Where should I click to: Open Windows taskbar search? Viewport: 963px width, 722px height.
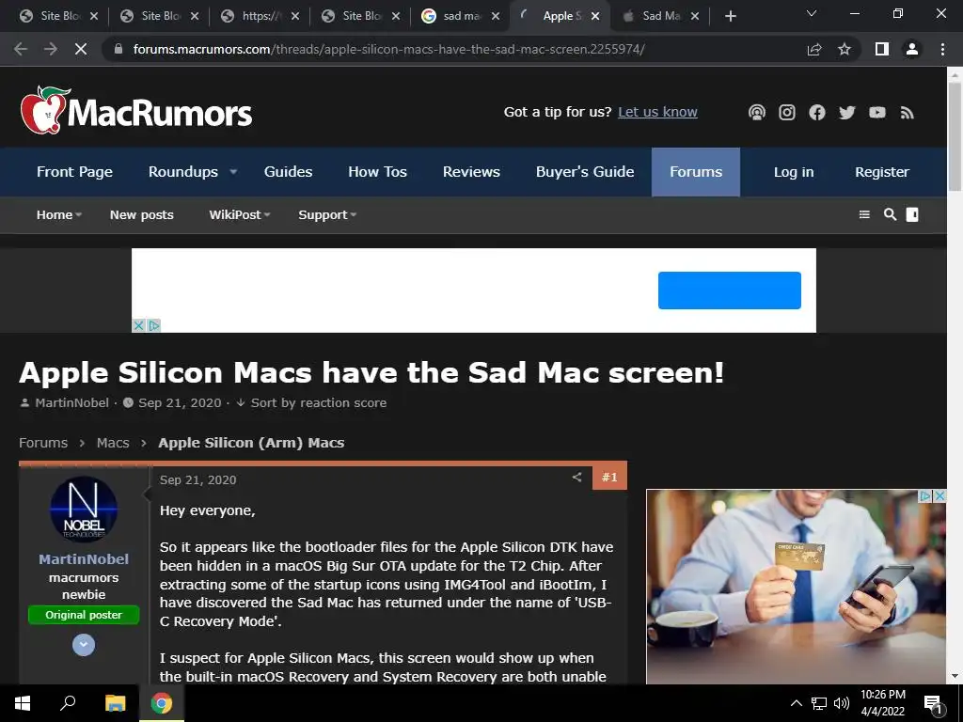point(68,703)
